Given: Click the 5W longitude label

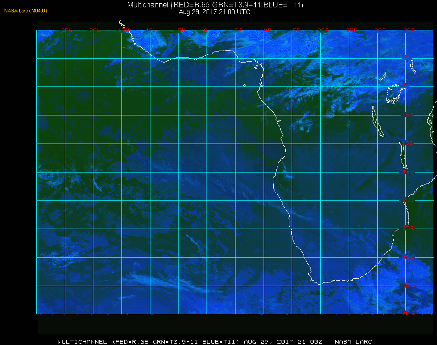Looking at the screenshot, I should (x=181, y=30).
